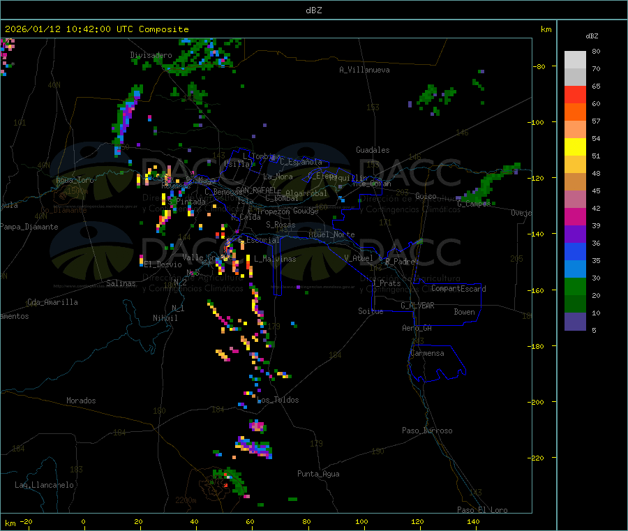Click the timestamp '2026/01/12 10:42:00 UTC Composite'
628x531 pixels.
pos(96,29)
